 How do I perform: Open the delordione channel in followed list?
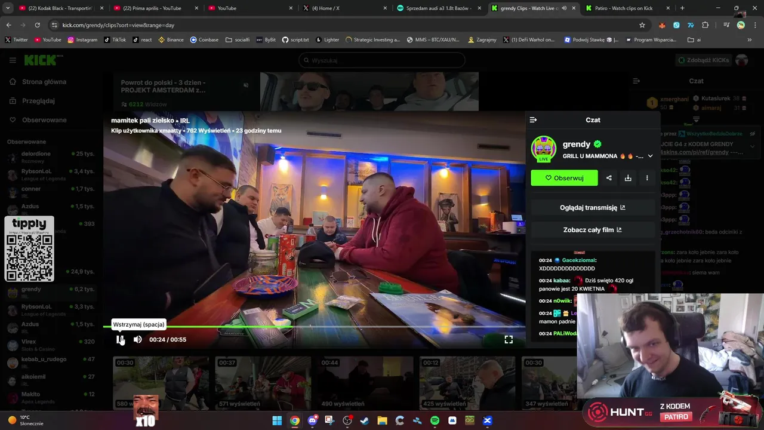[x=51, y=157]
